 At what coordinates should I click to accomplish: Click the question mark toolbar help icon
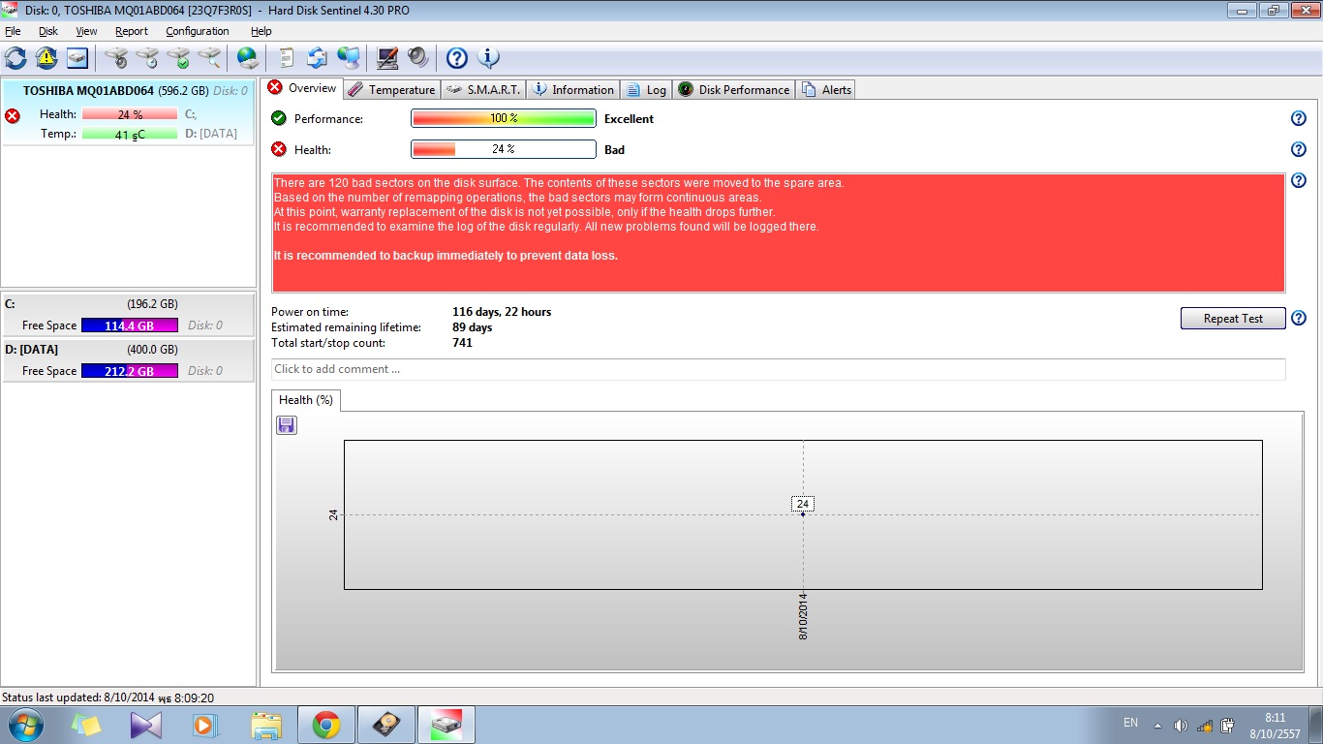[457, 58]
